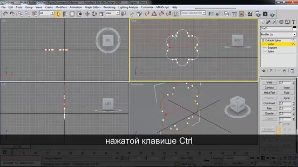
Task: Open the MAXScript menu
Action: (163, 7)
